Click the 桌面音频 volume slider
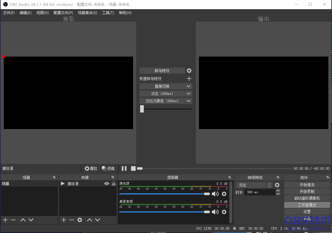Image resolution: width=332 pixels, height=233 pixels. (165, 212)
